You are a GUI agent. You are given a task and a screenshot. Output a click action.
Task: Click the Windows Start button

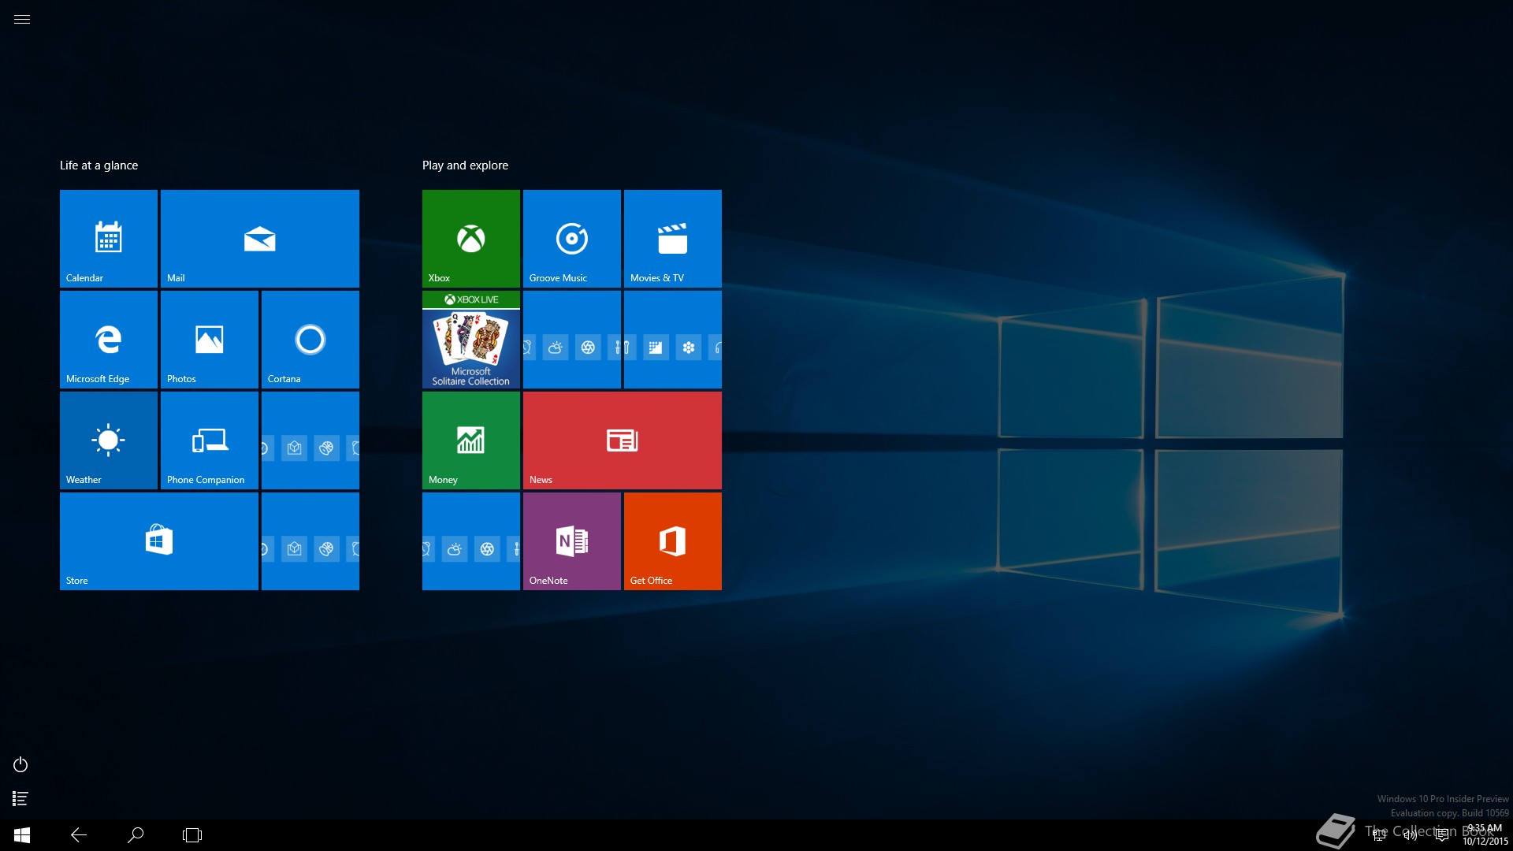coord(22,835)
